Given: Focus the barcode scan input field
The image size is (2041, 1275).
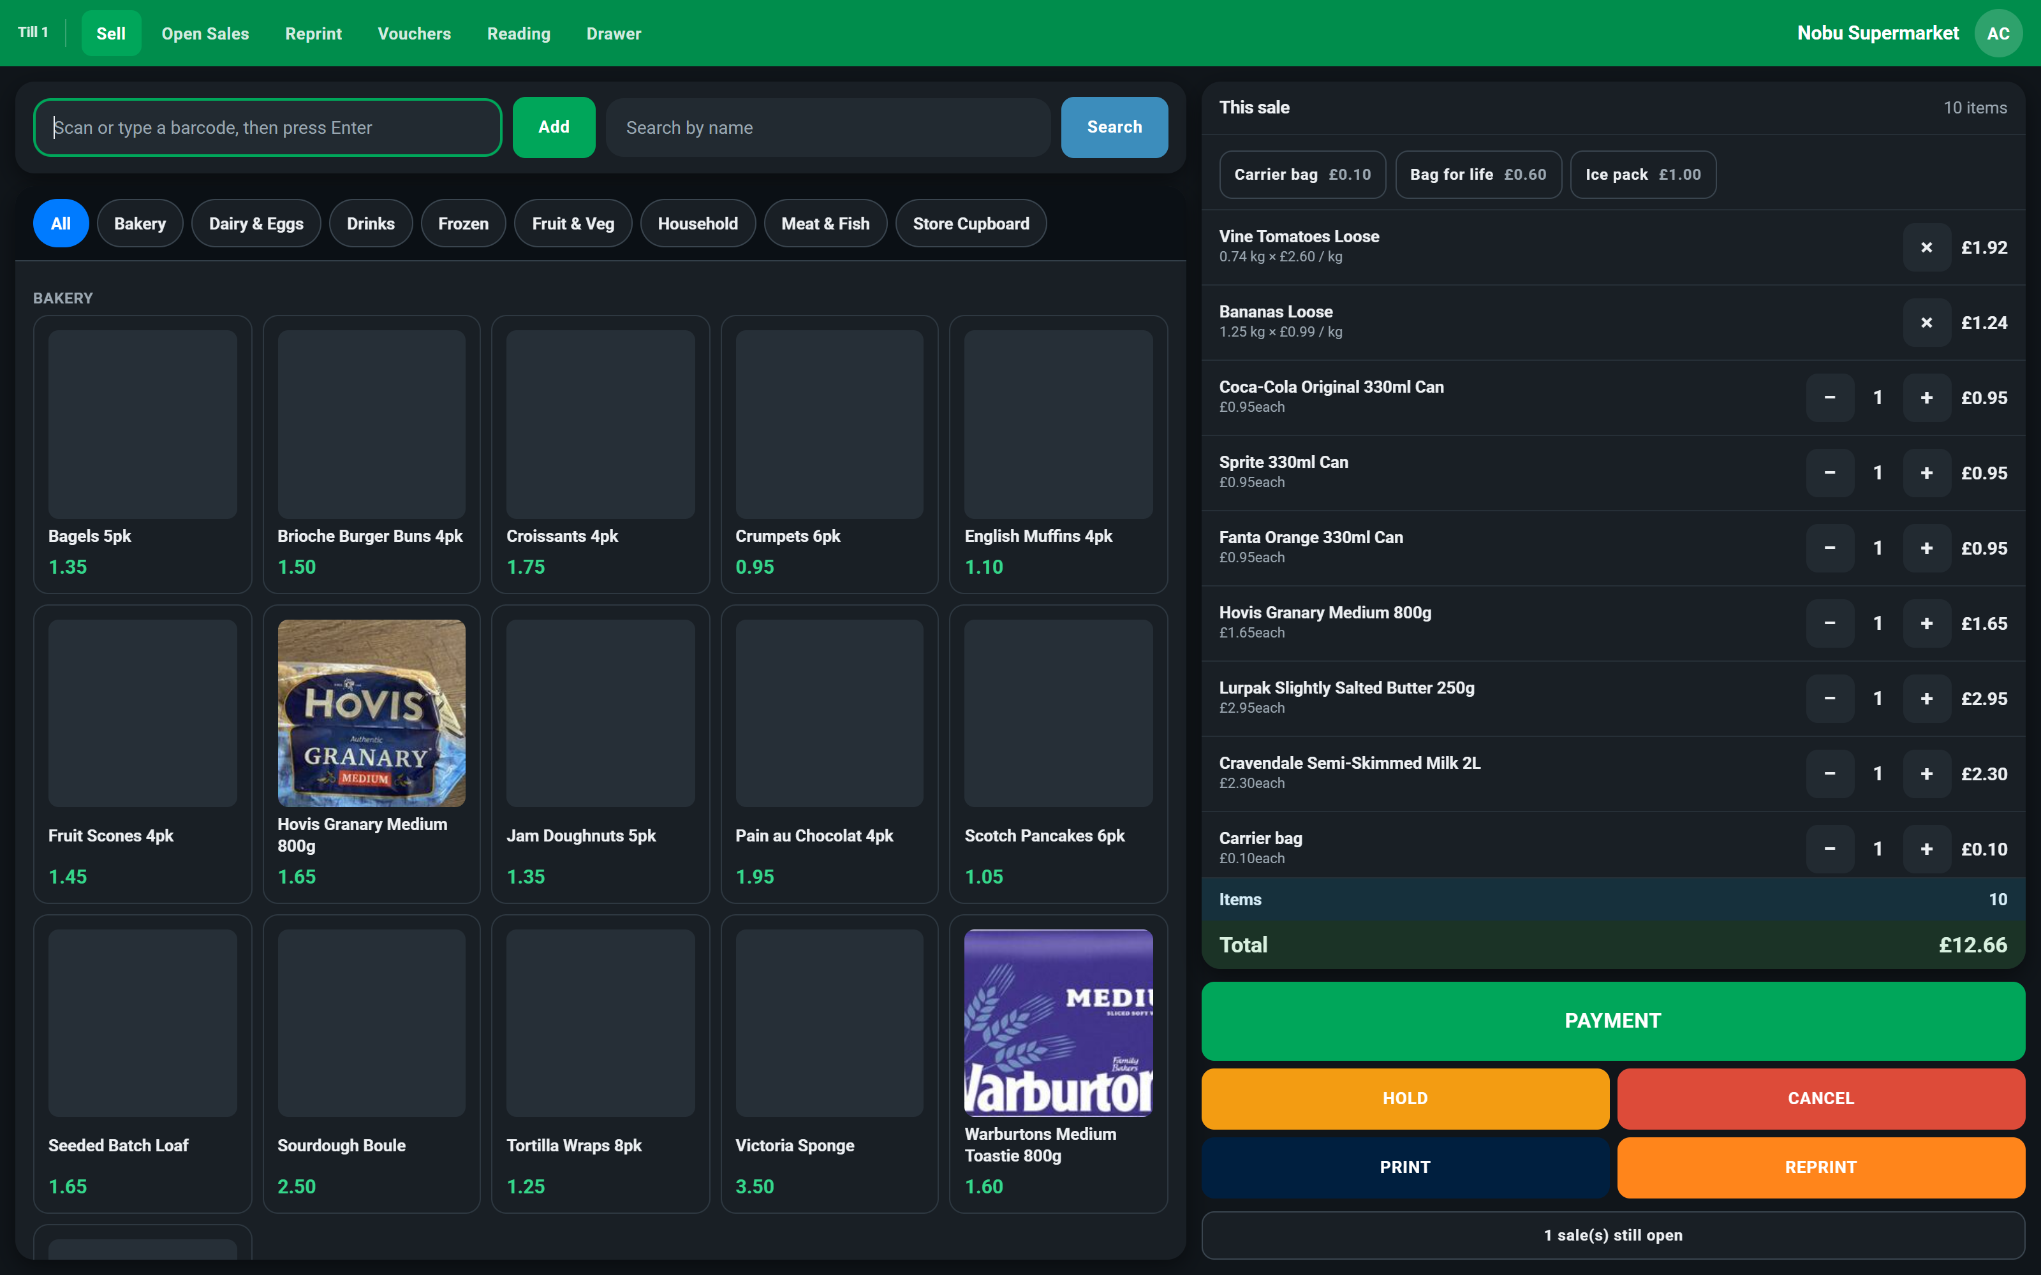Looking at the screenshot, I should pos(267,127).
